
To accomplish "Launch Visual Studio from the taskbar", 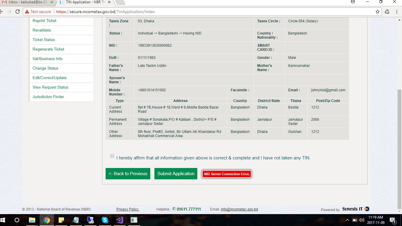I will [x=119, y=220].
